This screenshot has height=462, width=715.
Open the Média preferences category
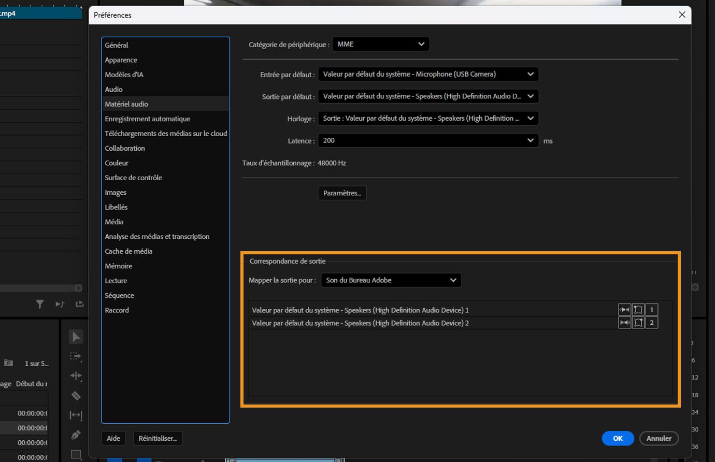tap(165, 222)
